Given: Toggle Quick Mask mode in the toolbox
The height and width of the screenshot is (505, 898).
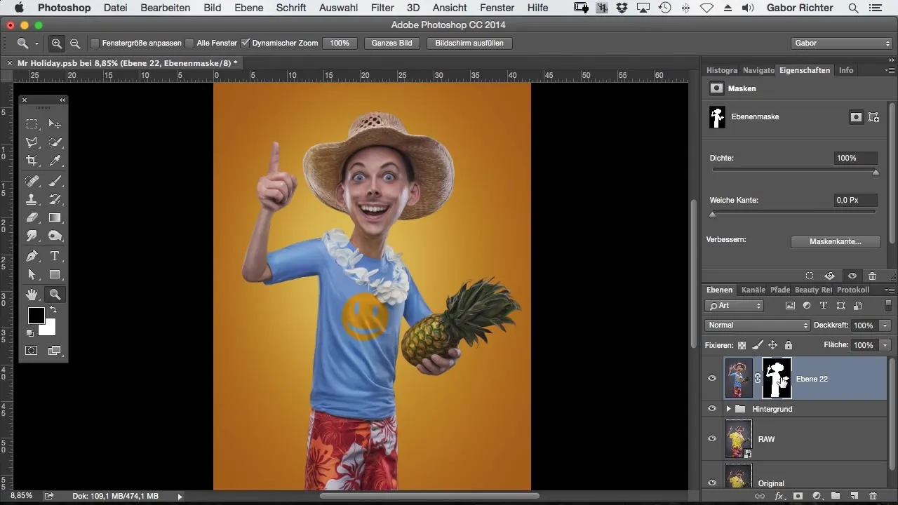Looking at the screenshot, I should pos(32,350).
